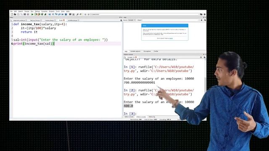Switch to the Profiler tab

(156, 51)
